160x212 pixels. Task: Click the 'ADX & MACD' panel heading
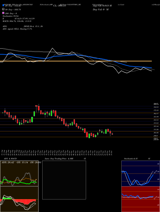[x=10, y=159]
